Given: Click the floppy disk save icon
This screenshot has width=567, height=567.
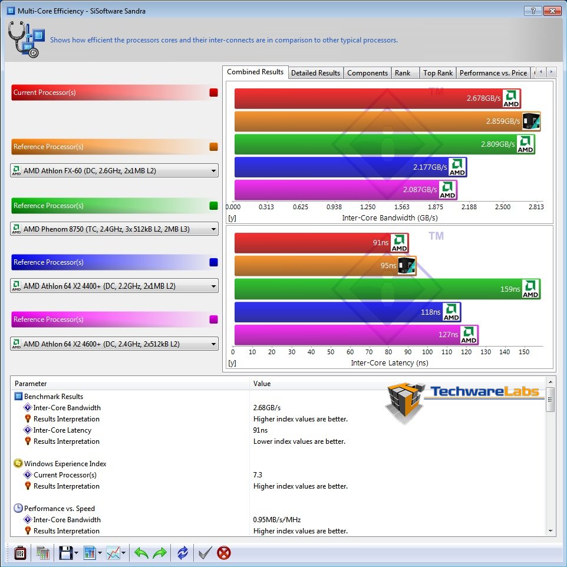Looking at the screenshot, I should (66, 553).
